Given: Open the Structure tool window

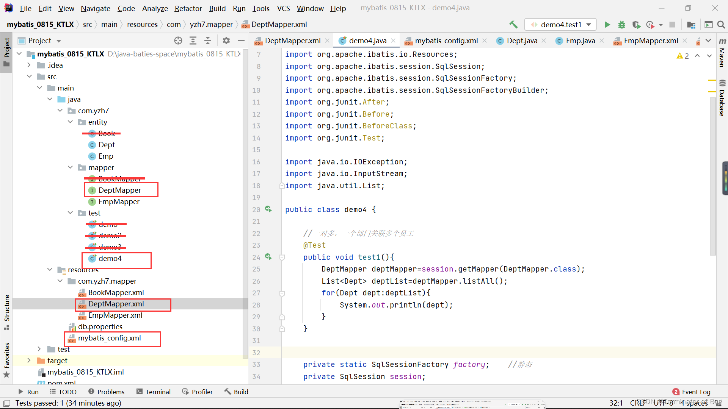Looking at the screenshot, I should [6, 312].
